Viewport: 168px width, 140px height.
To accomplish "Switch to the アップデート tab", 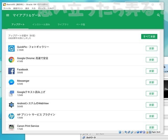I will click(x=18, y=24).
